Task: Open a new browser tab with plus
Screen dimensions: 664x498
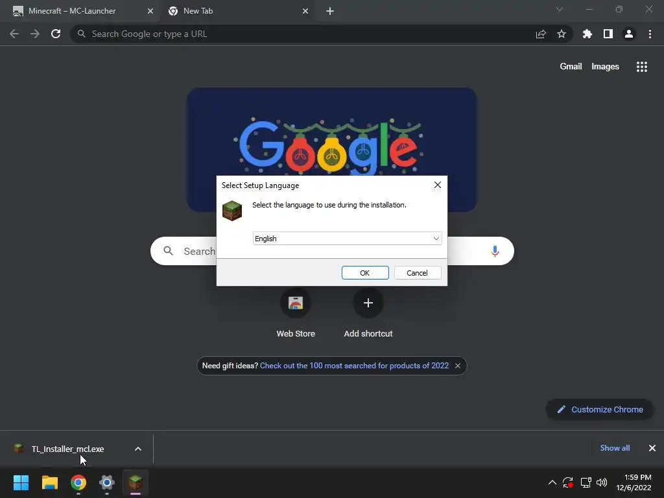Action: click(x=330, y=11)
